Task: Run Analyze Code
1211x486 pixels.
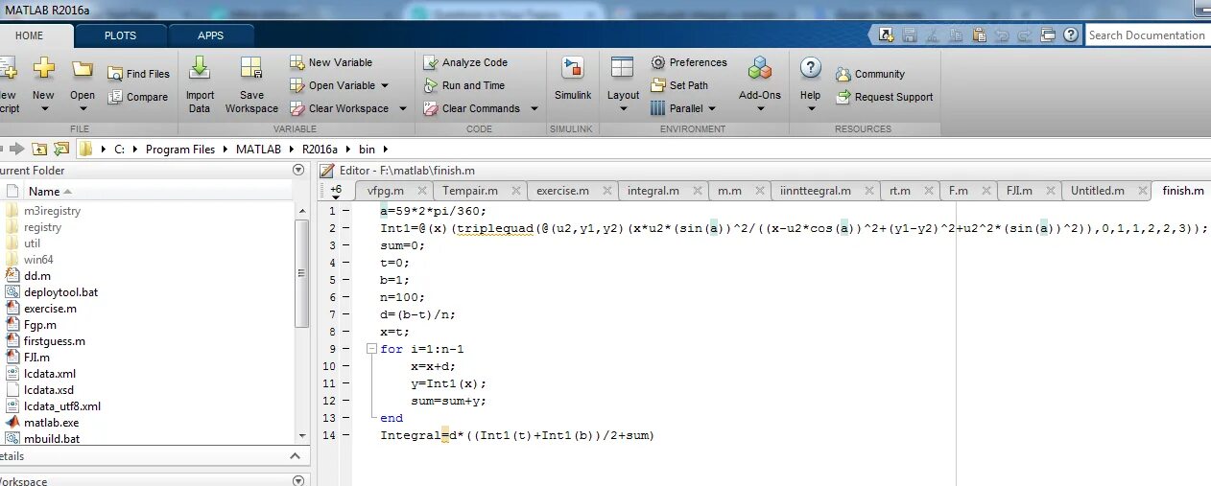Action: pos(464,62)
